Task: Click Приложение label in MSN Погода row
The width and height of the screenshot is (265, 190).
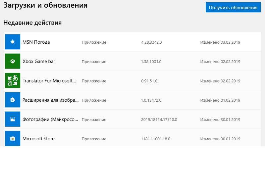Action: (94, 42)
